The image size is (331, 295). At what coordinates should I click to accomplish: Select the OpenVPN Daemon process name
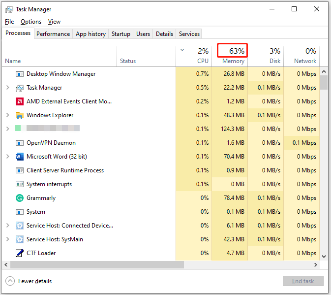coord(51,143)
